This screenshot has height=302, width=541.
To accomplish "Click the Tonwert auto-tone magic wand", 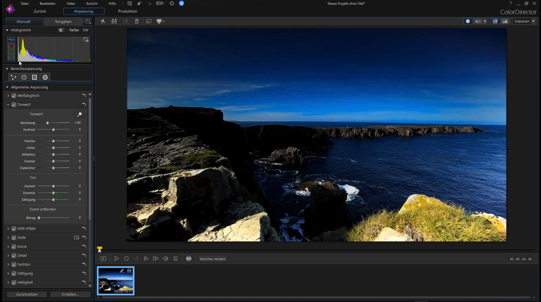I will pyautogui.click(x=79, y=114).
